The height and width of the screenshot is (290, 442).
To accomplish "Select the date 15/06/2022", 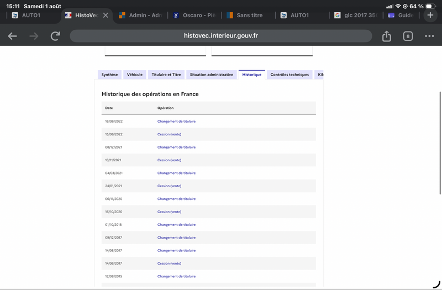I will [114, 134].
